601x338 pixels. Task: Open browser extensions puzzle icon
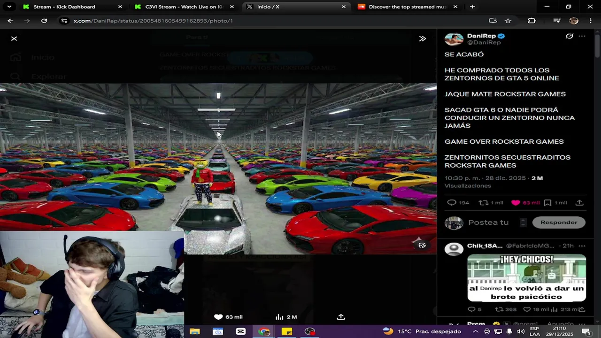point(532,21)
